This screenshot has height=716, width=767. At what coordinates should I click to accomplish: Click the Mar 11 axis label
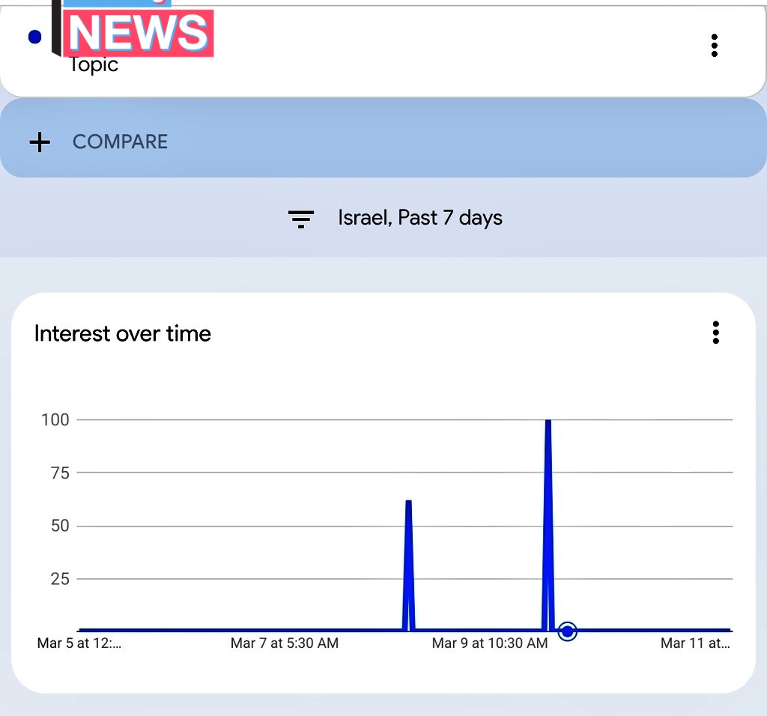click(695, 643)
